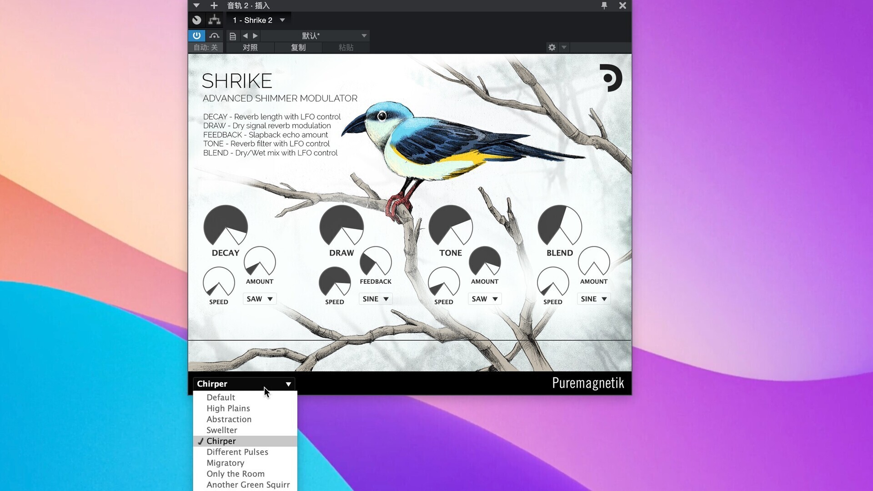Open the BLEND LFO shape SINE dropdown
Viewport: 873px width, 491px height.
pyautogui.click(x=594, y=299)
